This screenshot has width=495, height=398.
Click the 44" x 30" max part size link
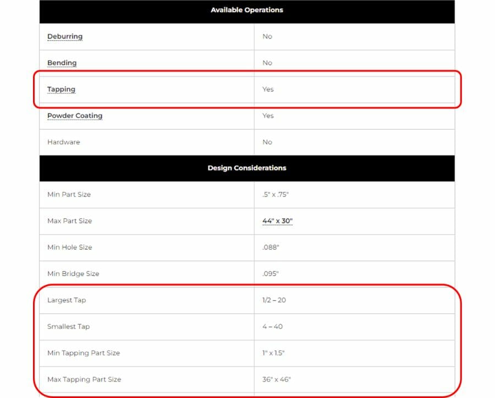(x=277, y=221)
